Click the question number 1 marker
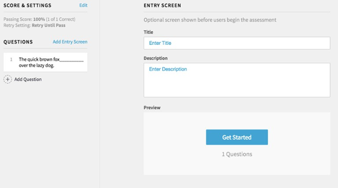 click(x=11, y=60)
